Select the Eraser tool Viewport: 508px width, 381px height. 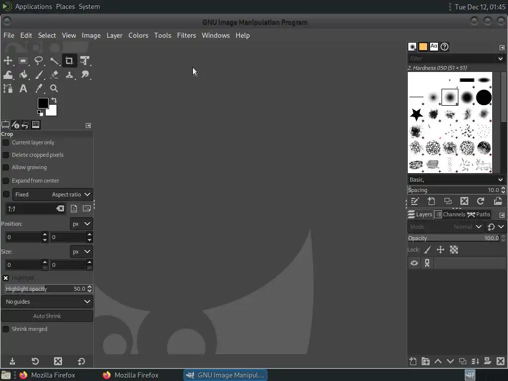54,75
